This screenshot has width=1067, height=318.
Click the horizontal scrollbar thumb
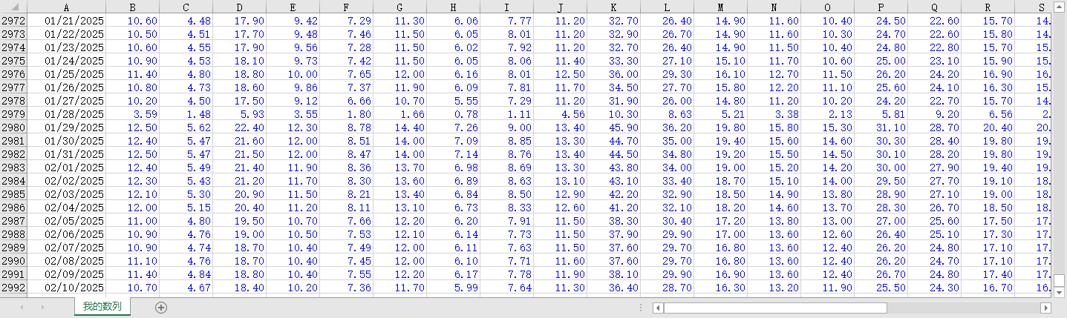click(x=775, y=308)
